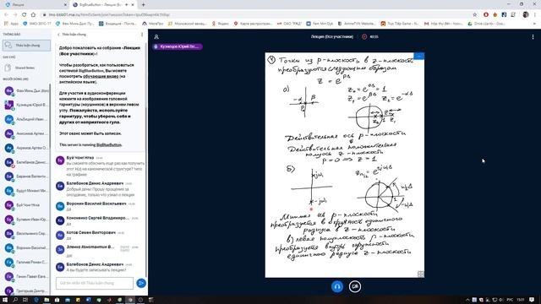Screen dimensions: 541x304
Task: Select user 'Балебанов Денис' in the user list
Action: coord(26,162)
